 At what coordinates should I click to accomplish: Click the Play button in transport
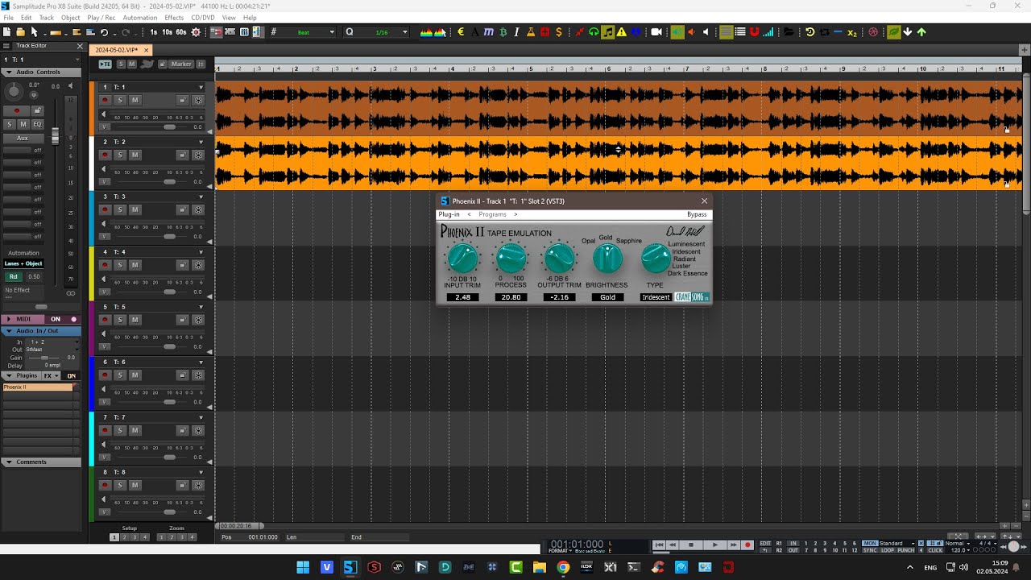pos(714,545)
